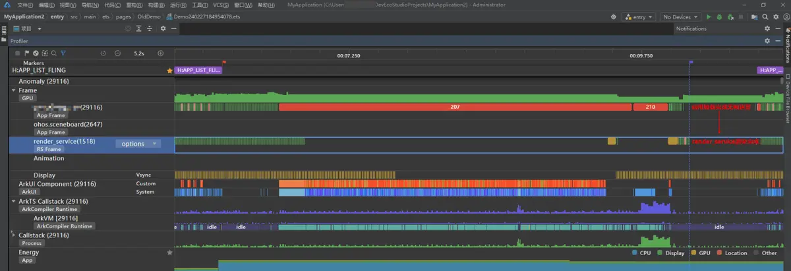Screen dimensions: 791x271
Task: Click the profiler flag marker icon
Action: pos(26,53)
